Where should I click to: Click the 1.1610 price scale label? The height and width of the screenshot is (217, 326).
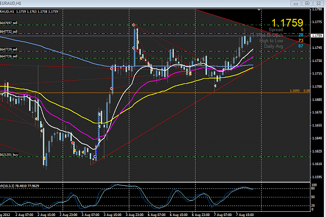317,164
